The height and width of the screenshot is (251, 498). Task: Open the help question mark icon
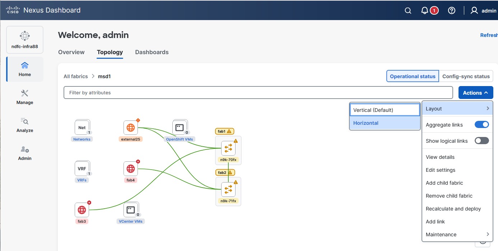tap(452, 11)
